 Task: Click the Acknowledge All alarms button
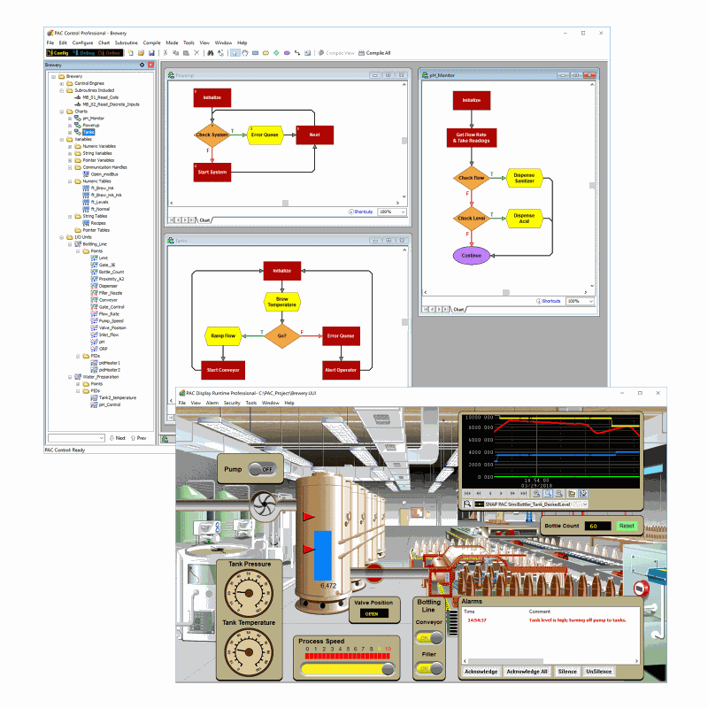point(527,672)
